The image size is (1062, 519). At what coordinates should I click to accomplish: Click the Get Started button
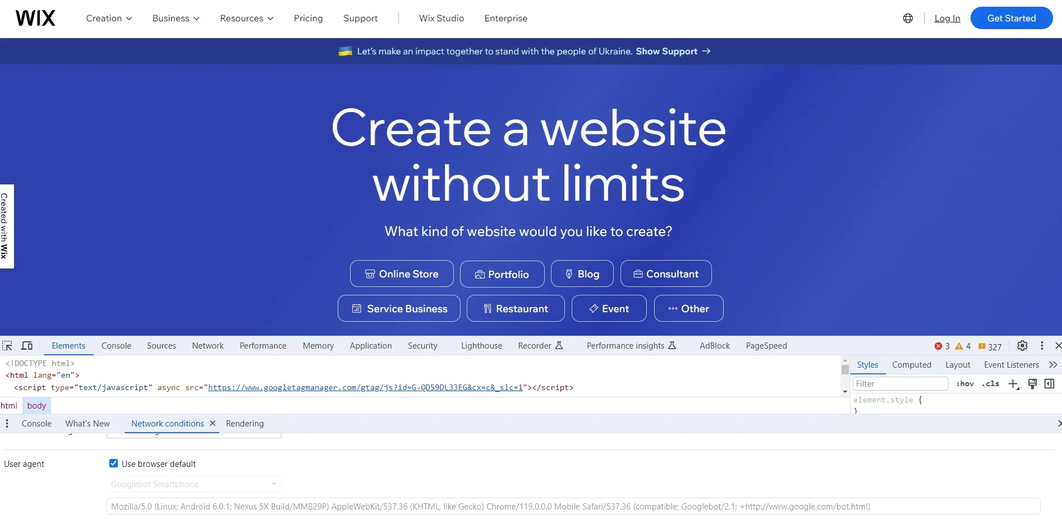click(1012, 18)
